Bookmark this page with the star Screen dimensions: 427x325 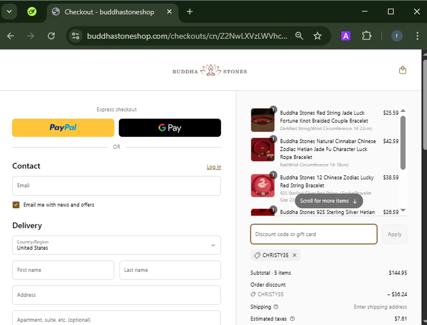pos(317,36)
